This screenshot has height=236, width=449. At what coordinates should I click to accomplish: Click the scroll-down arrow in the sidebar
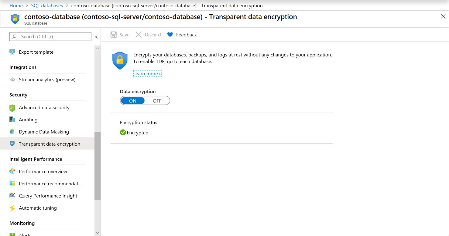click(x=97, y=232)
